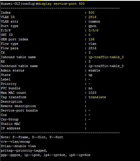
Task: Click the ppp--pppoe legend line
Action: (46, 155)
